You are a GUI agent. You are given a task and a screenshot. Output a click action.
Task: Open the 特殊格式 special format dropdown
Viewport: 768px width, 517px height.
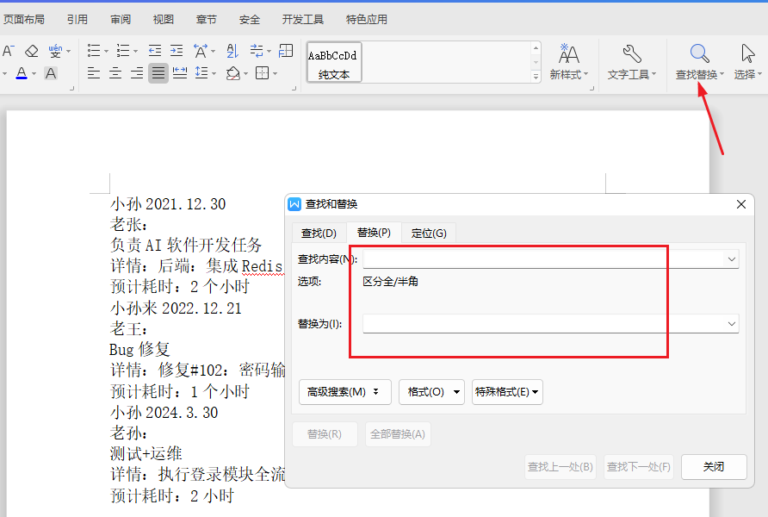tap(506, 391)
